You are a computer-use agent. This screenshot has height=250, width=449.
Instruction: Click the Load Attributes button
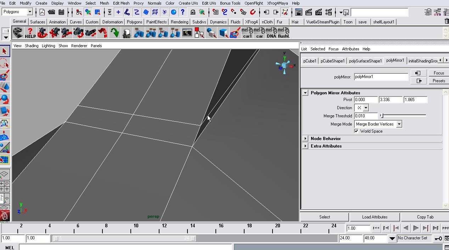tap(375, 217)
